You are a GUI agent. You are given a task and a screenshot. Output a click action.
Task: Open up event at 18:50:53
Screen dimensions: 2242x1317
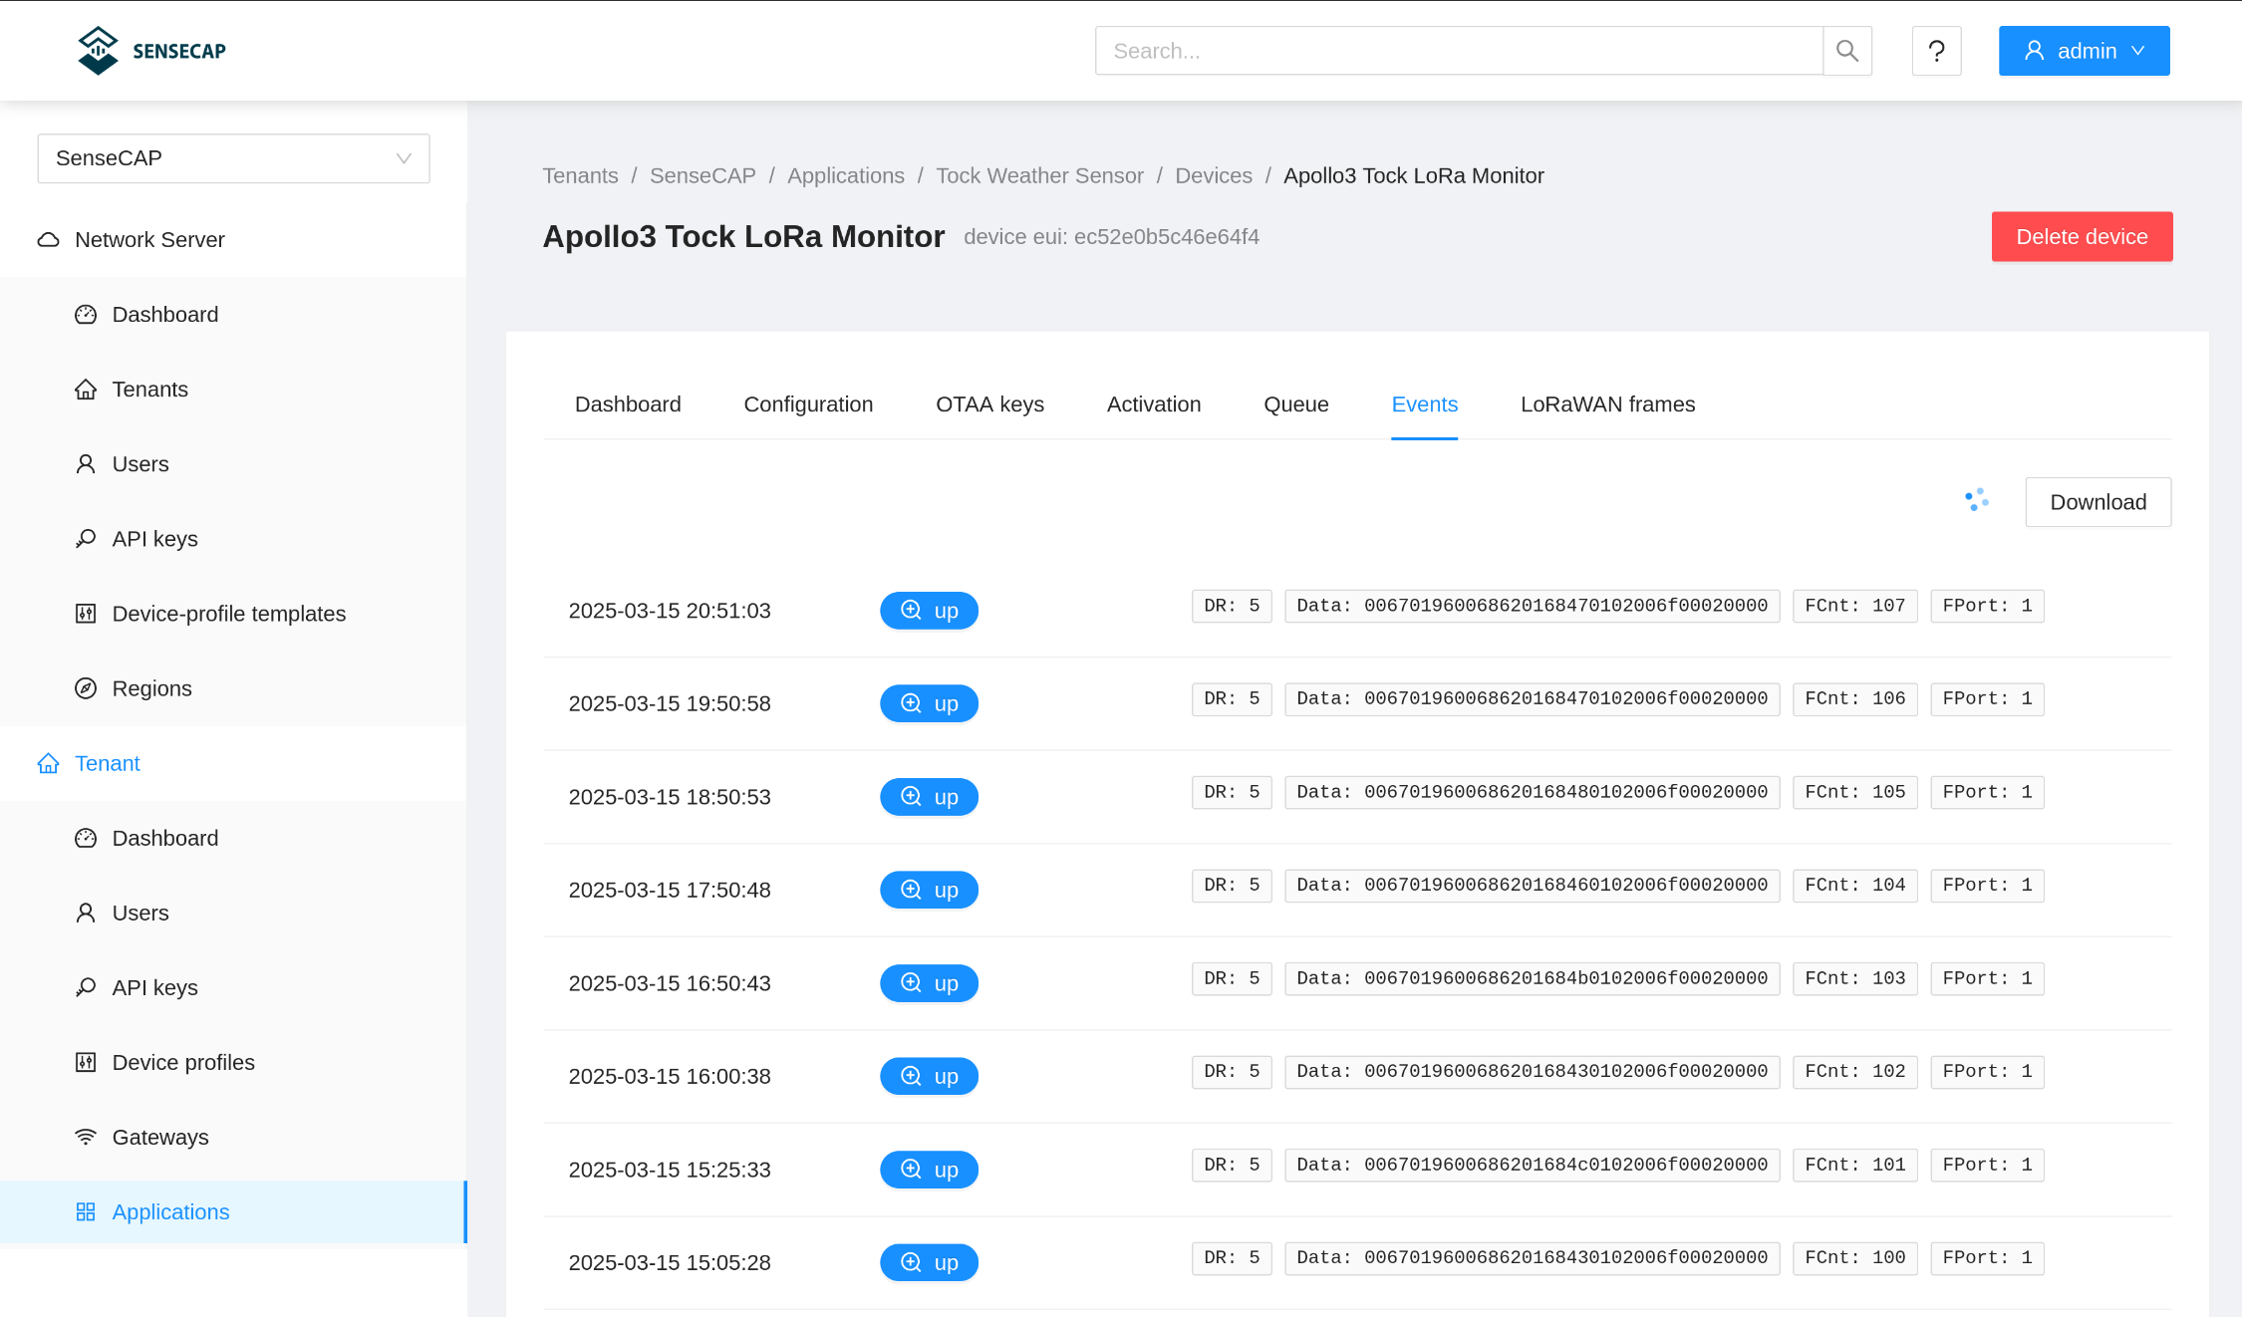click(x=929, y=797)
